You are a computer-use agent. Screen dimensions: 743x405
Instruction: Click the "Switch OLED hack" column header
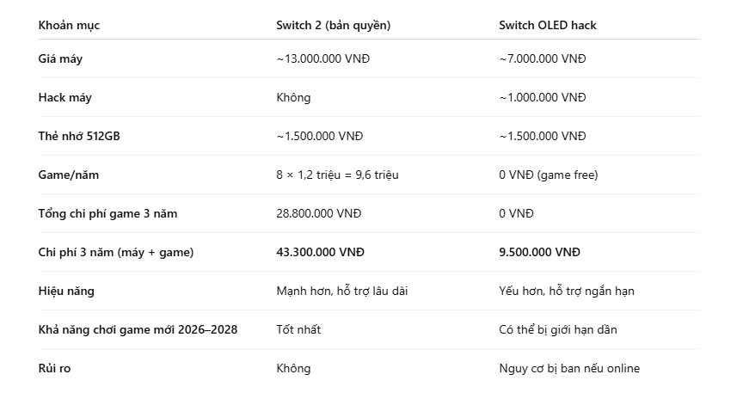pos(547,25)
